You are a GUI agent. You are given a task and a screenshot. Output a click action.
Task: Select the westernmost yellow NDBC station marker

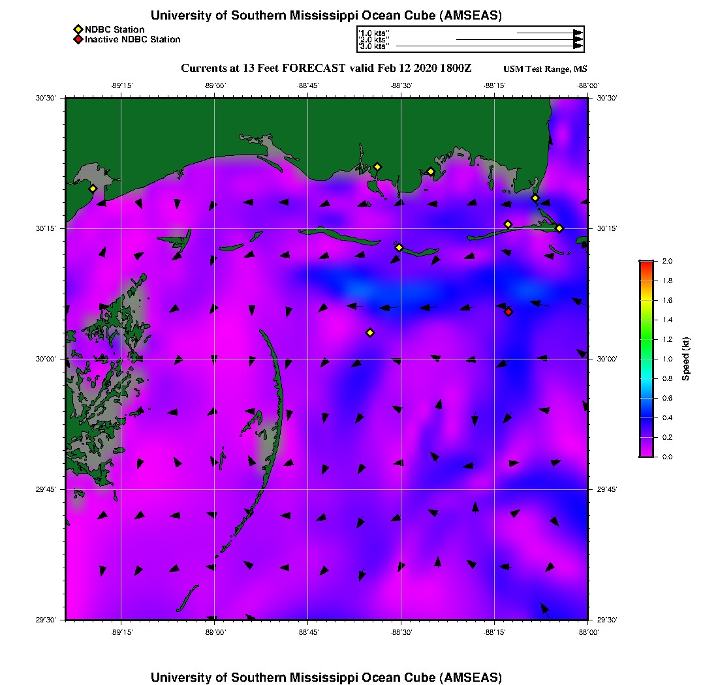coord(93,189)
